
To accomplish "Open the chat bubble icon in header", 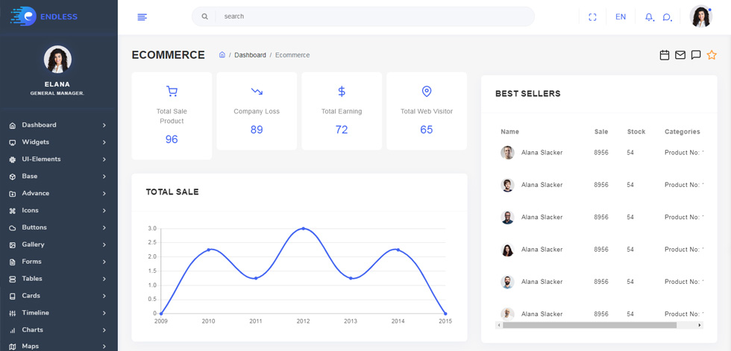I will [x=667, y=17].
